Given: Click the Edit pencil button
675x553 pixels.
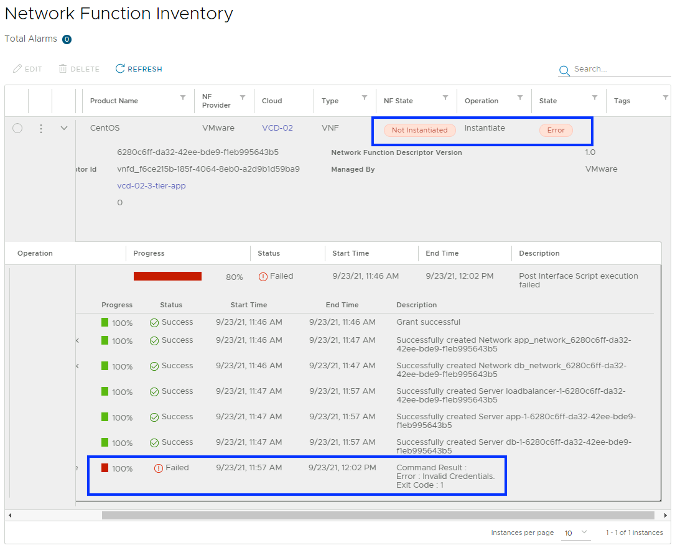Looking at the screenshot, I should (27, 69).
